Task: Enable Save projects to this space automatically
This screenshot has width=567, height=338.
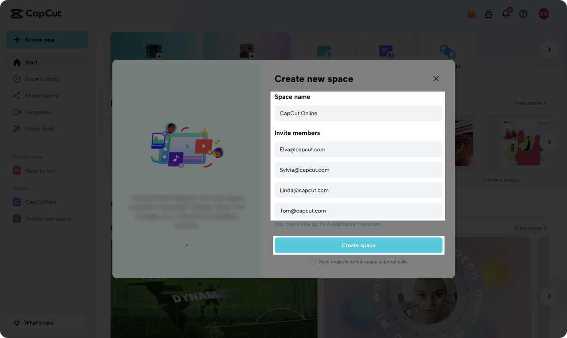Action: point(313,262)
